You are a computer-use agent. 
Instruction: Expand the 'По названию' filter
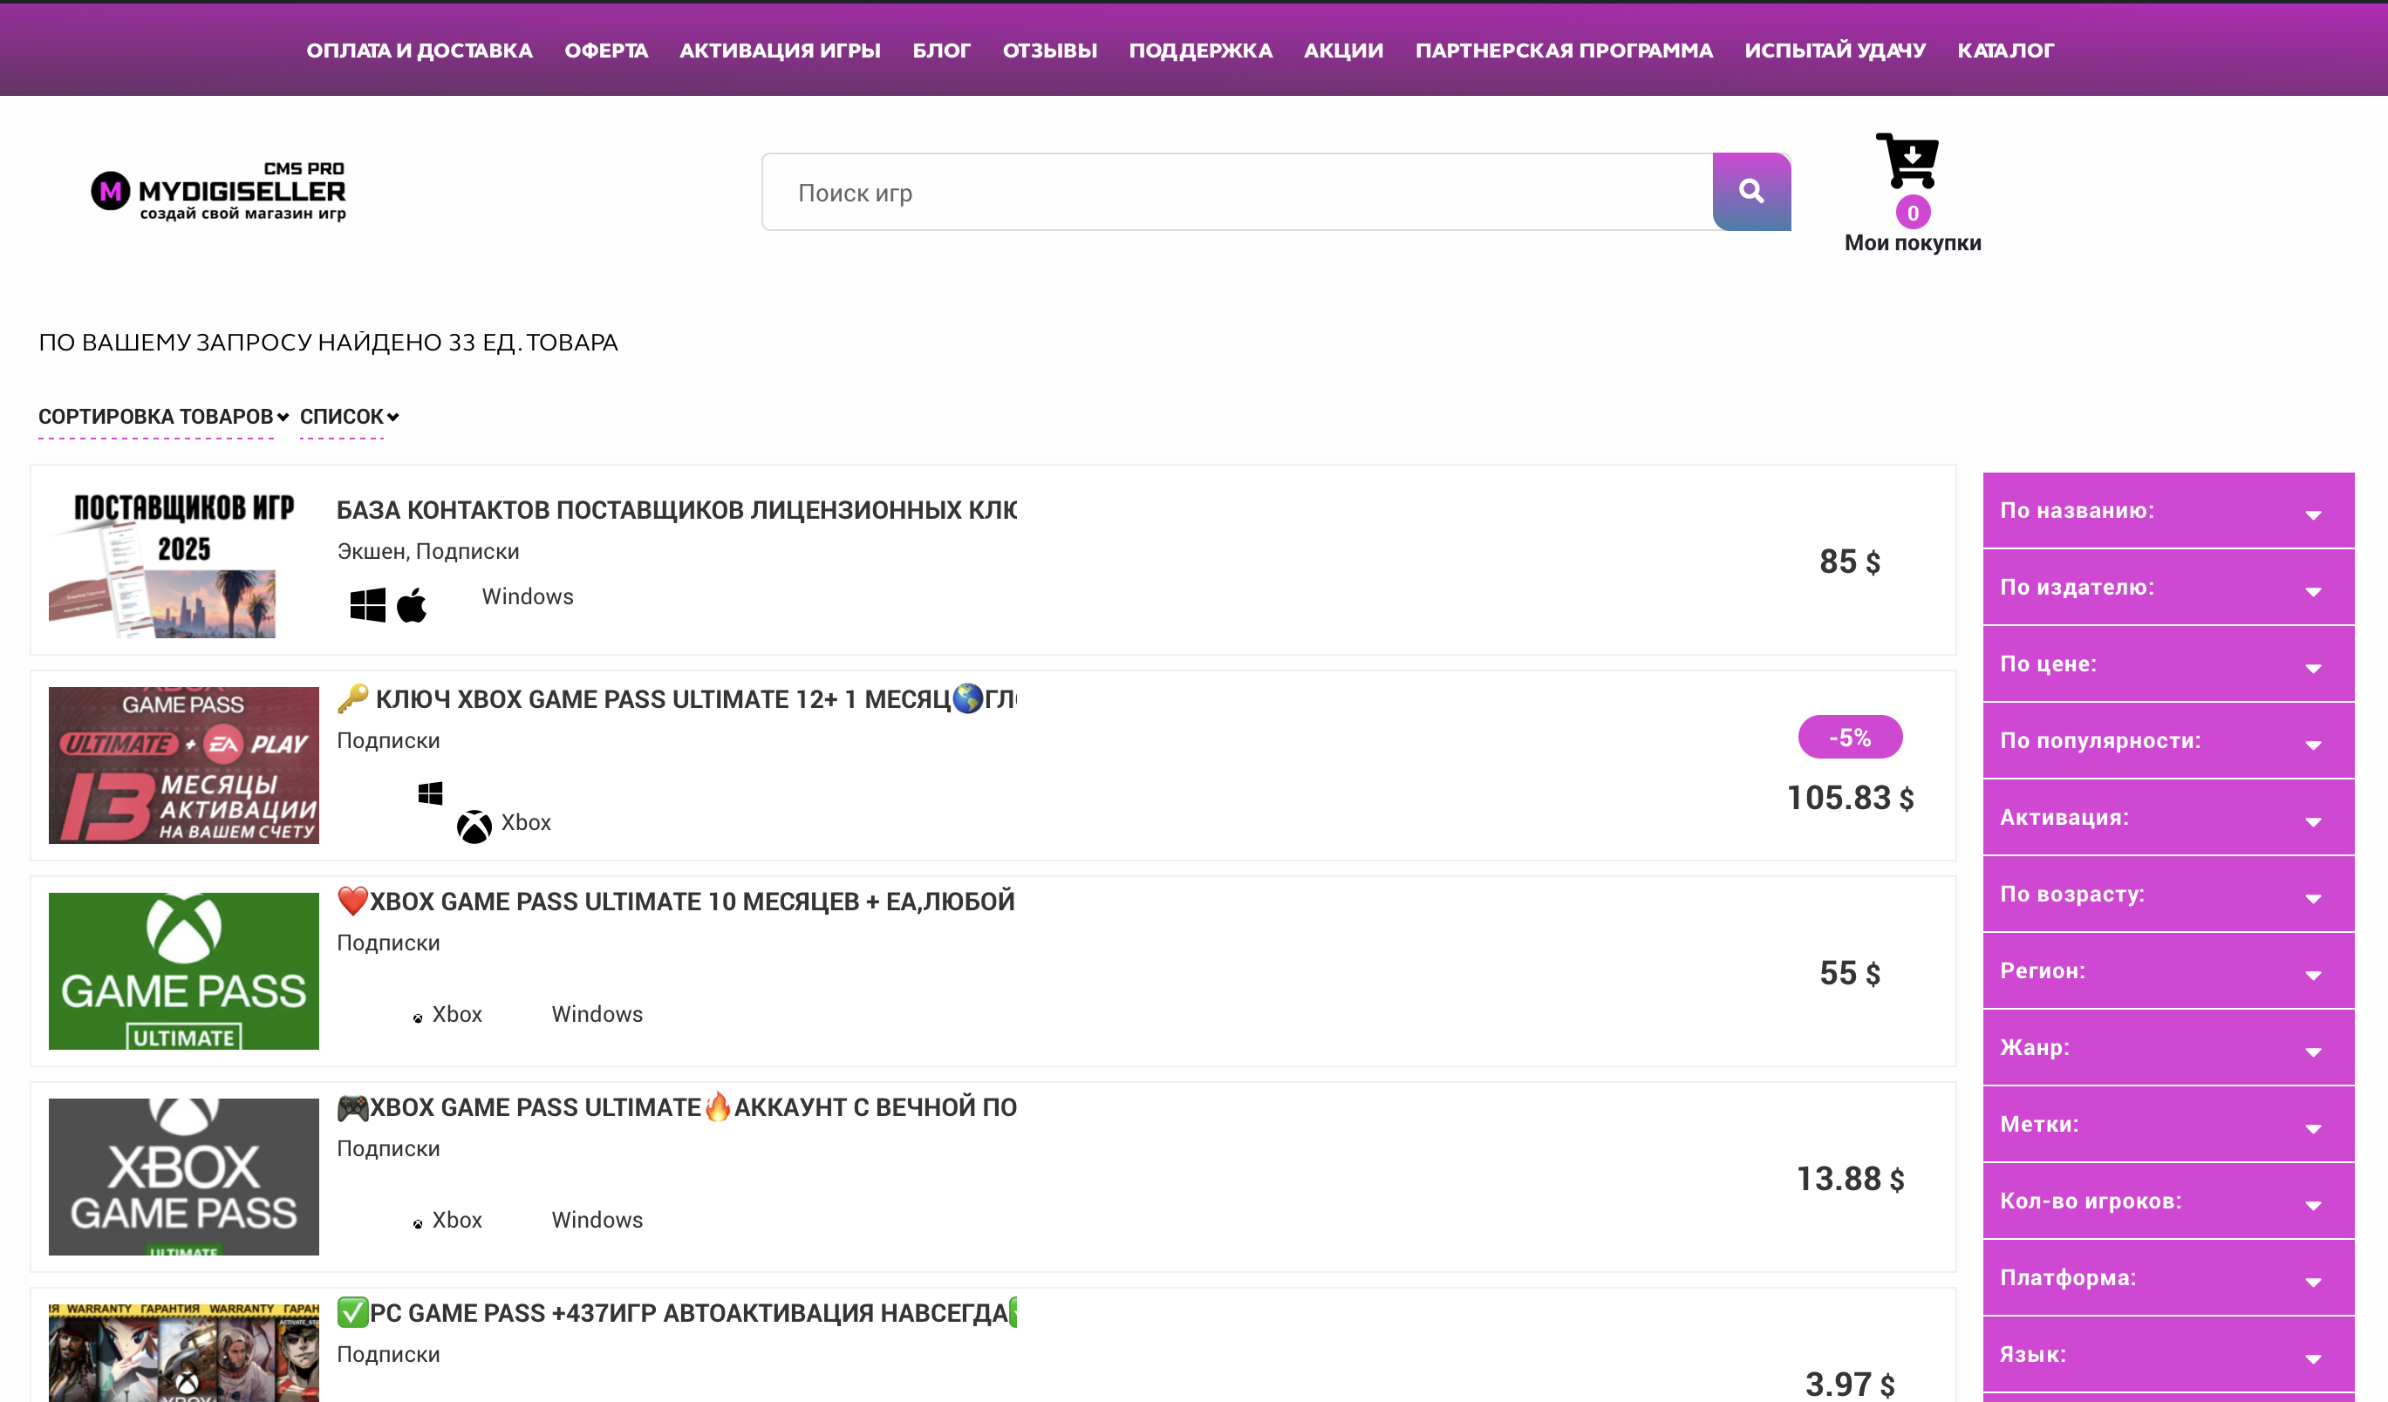pos(2168,511)
